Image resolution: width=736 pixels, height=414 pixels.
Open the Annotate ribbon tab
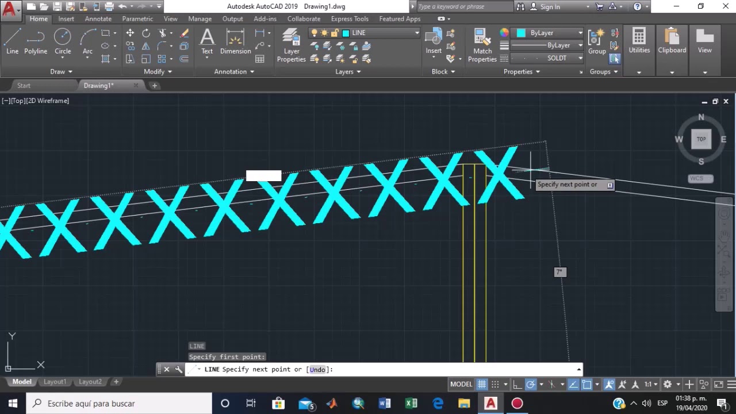point(98,18)
